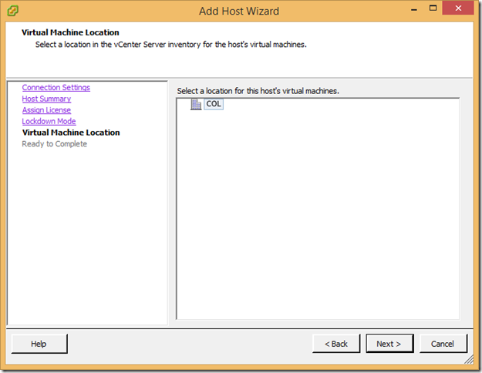
Task: Go to the Connection Settings step
Action: (56, 88)
